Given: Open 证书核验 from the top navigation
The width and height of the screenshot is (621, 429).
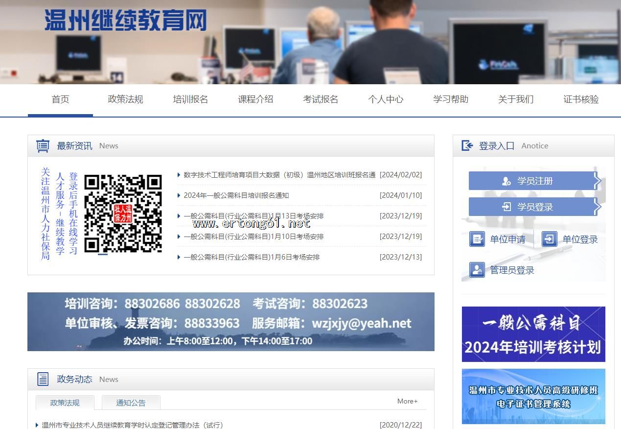Looking at the screenshot, I should [581, 99].
